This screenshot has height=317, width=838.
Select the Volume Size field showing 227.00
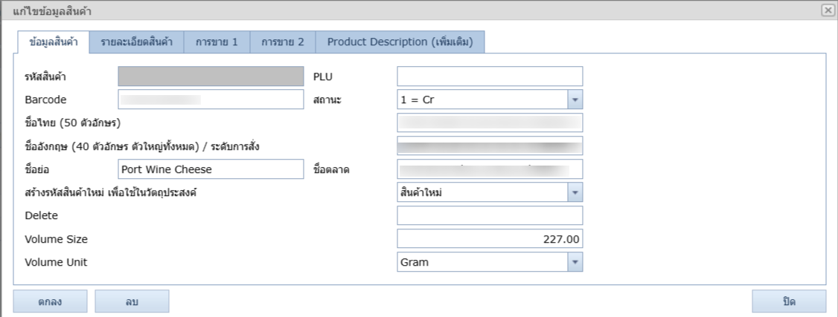point(490,239)
